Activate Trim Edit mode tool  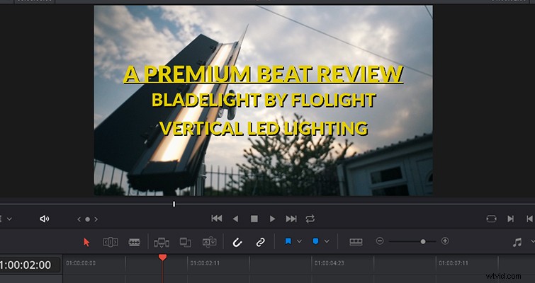pyautogui.click(x=111, y=242)
